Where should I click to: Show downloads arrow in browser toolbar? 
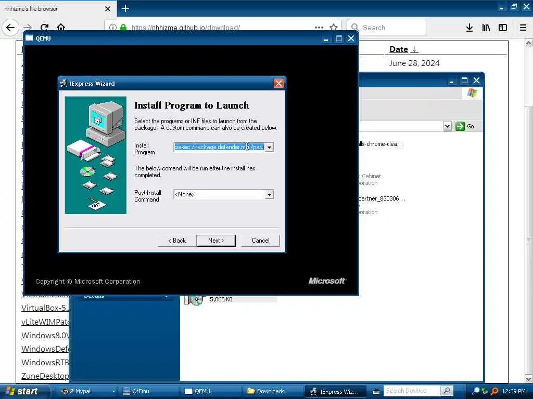469,28
